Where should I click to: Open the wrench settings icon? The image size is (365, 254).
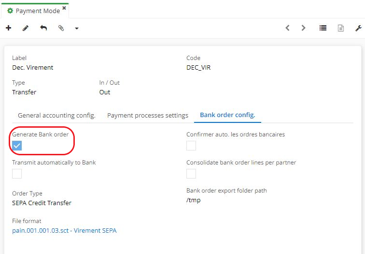358,28
